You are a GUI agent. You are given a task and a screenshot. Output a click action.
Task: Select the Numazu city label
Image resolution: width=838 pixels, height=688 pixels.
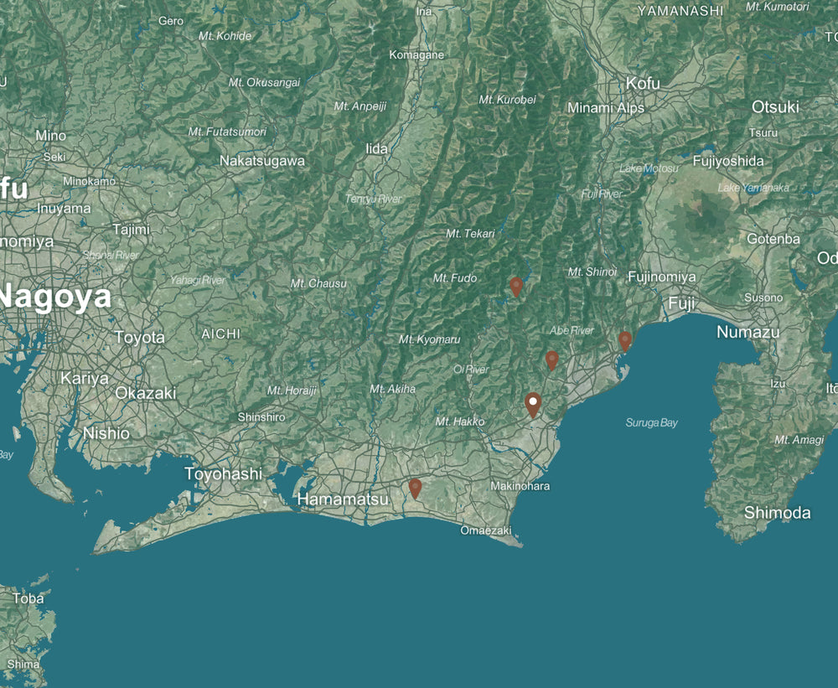[748, 333]
